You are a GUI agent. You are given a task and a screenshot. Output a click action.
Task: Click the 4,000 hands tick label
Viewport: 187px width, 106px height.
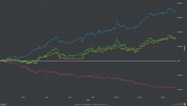[x=46, y=97]
